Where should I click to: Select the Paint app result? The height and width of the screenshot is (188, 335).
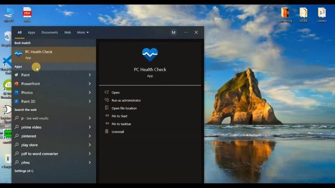pyautogui.click(x=54, y=75)
